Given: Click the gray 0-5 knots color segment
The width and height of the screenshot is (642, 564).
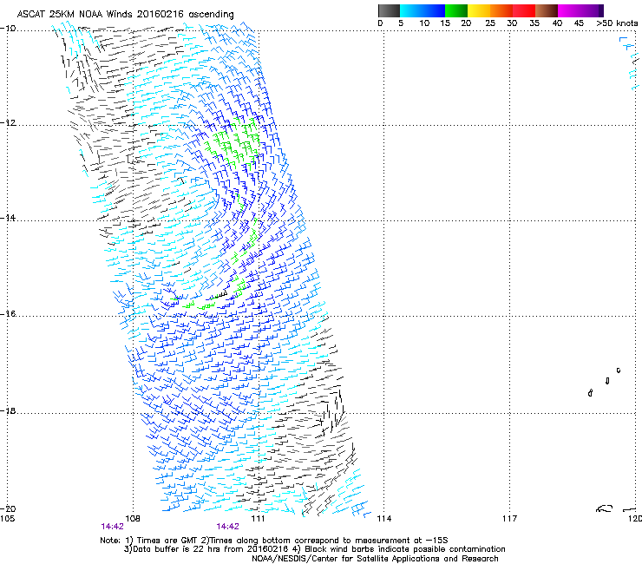Looking at the screenshot, I should 389,10.
